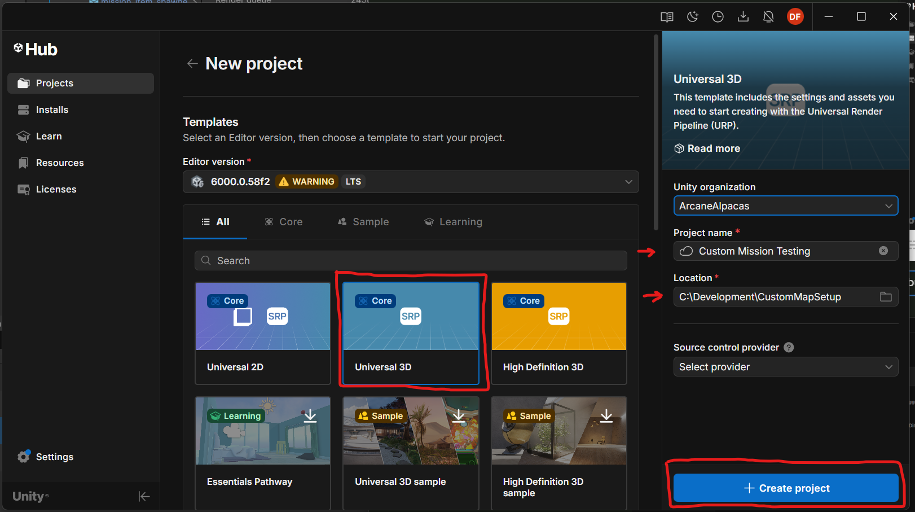The image size is (915, 512).
Task: Open the Read more link
Action: point(707,148)
